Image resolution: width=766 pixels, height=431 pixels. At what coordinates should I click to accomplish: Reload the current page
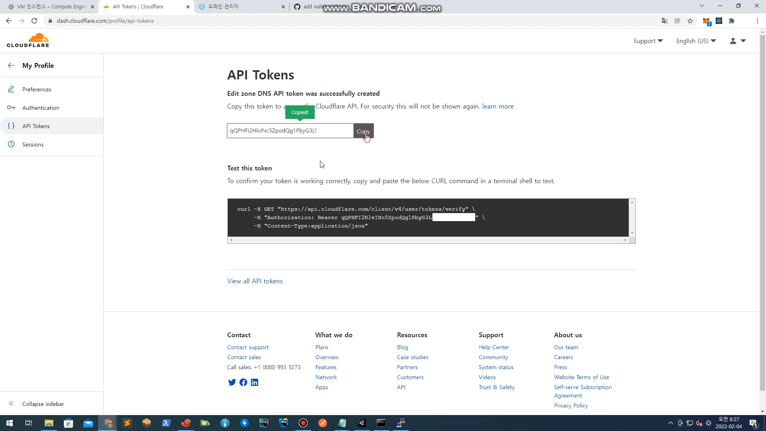pos(34,21)
